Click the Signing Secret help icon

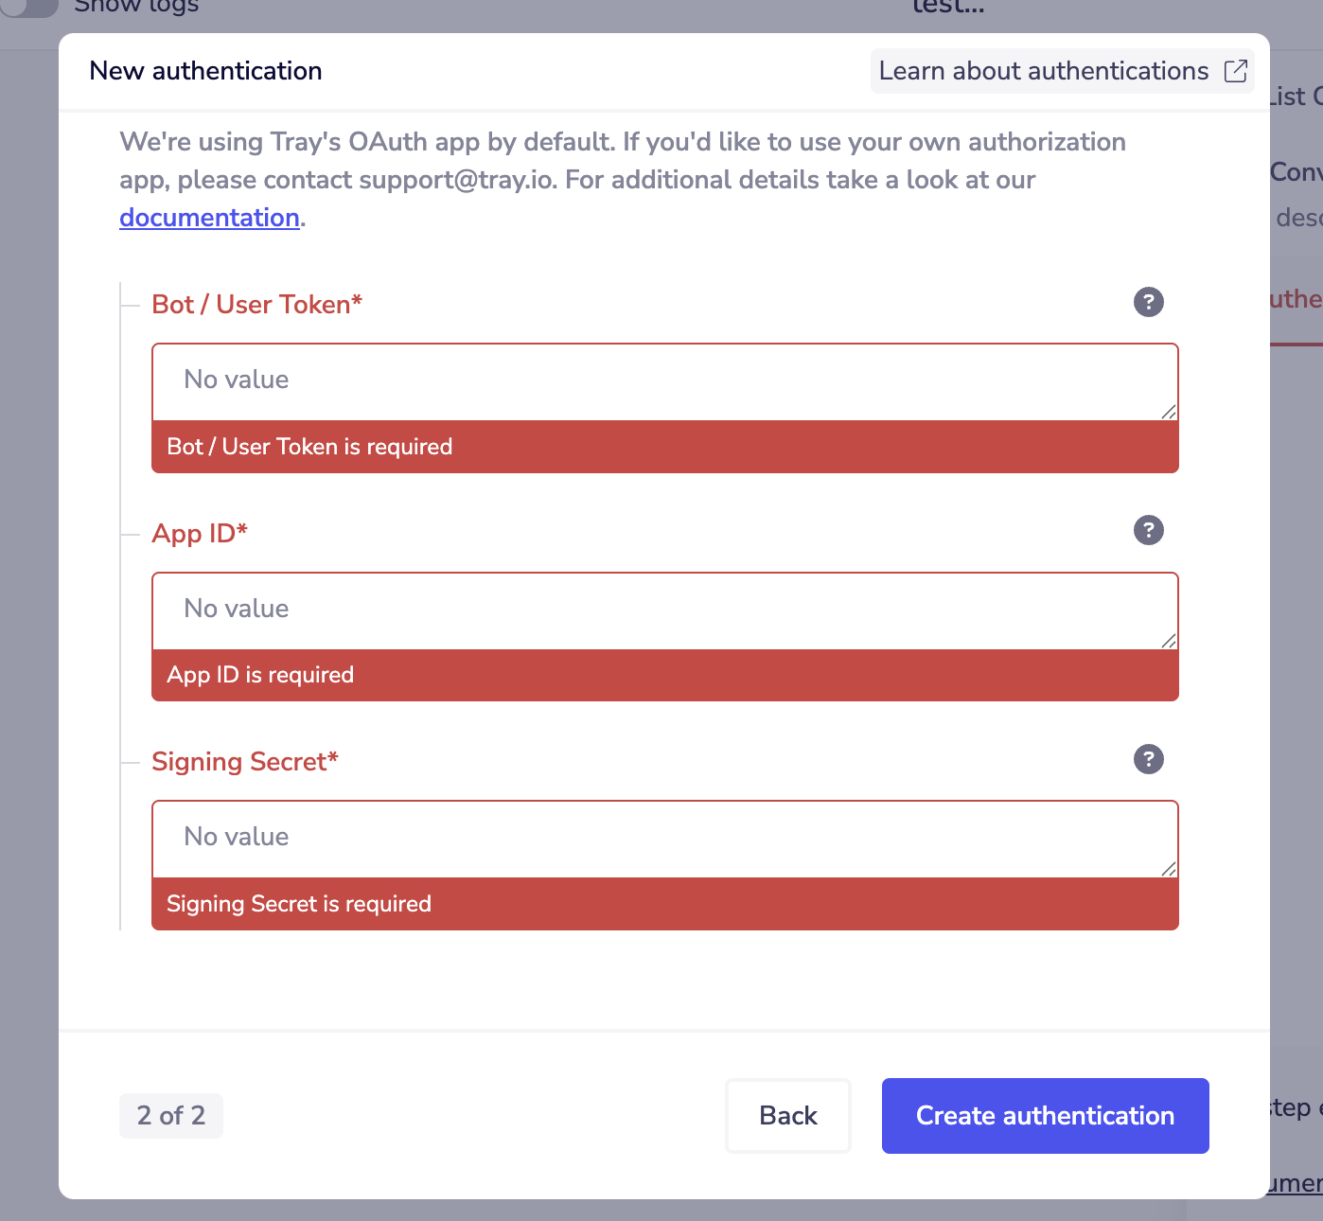coord(1148,759)
